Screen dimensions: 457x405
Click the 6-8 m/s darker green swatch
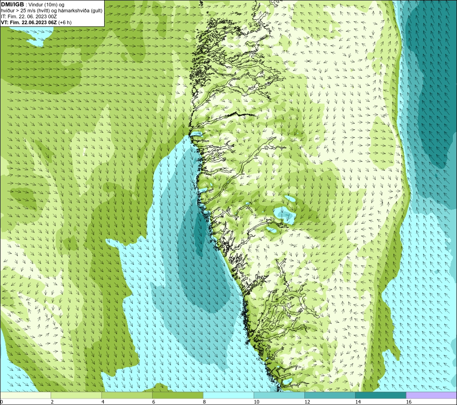[x=177, y=395]
